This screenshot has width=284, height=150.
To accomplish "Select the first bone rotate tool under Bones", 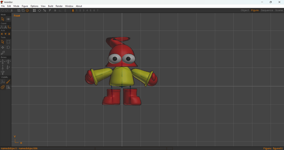I will click(3, 62).
